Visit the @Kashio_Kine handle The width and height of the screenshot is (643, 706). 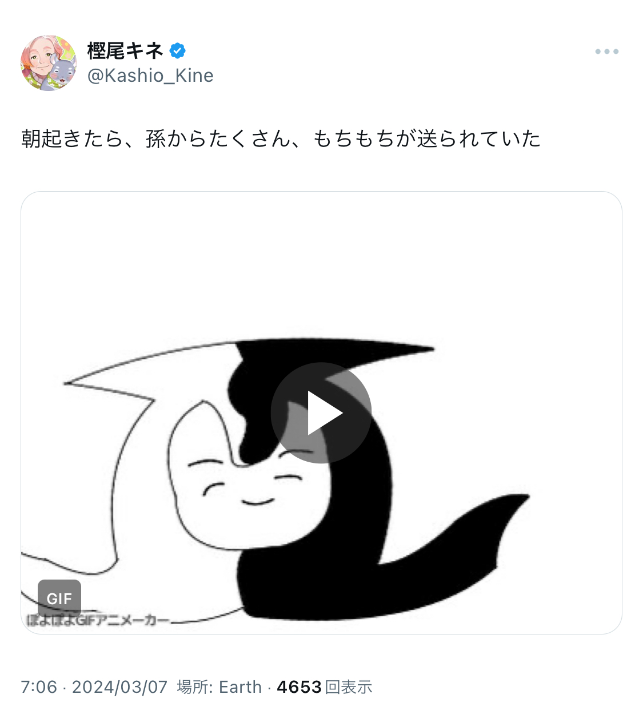click(150, 76)
